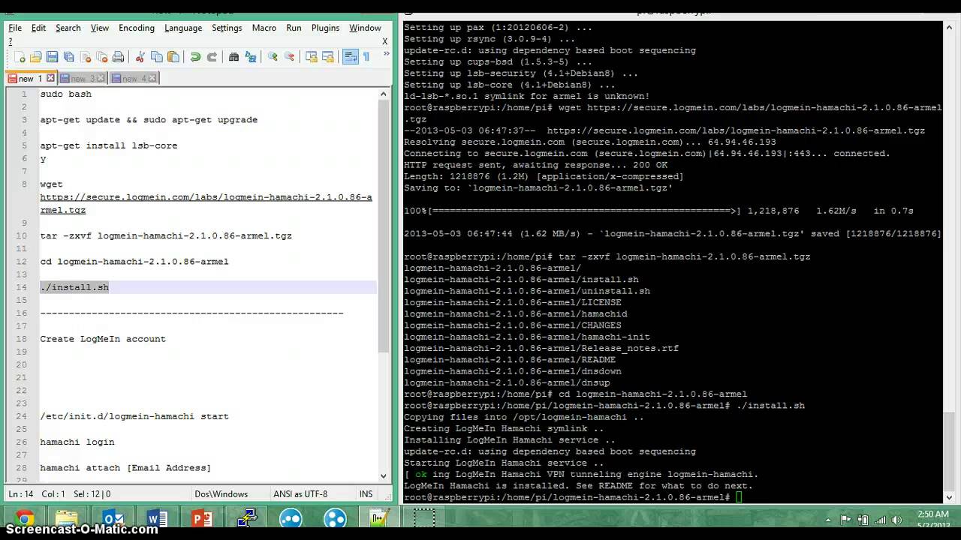Open the Plugins menu
Screen dimensions: 961x540
click(325, 28)
